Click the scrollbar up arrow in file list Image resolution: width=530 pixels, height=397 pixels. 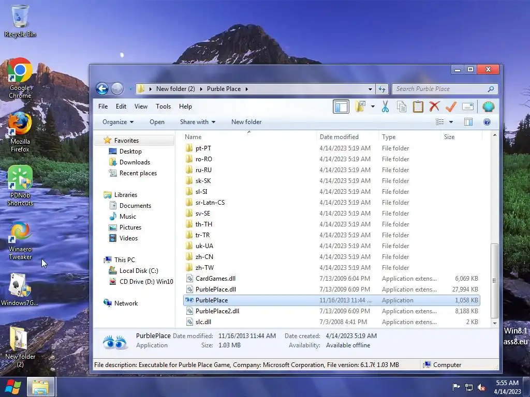[x=495, y=135]
